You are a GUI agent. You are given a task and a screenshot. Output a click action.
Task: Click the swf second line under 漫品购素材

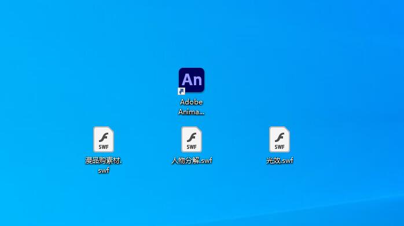104,170
